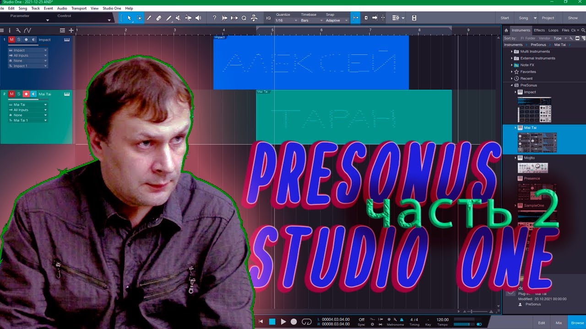Expand the Note FX folder
This screenshot has height=329, width=586.
tap(512, 65)
